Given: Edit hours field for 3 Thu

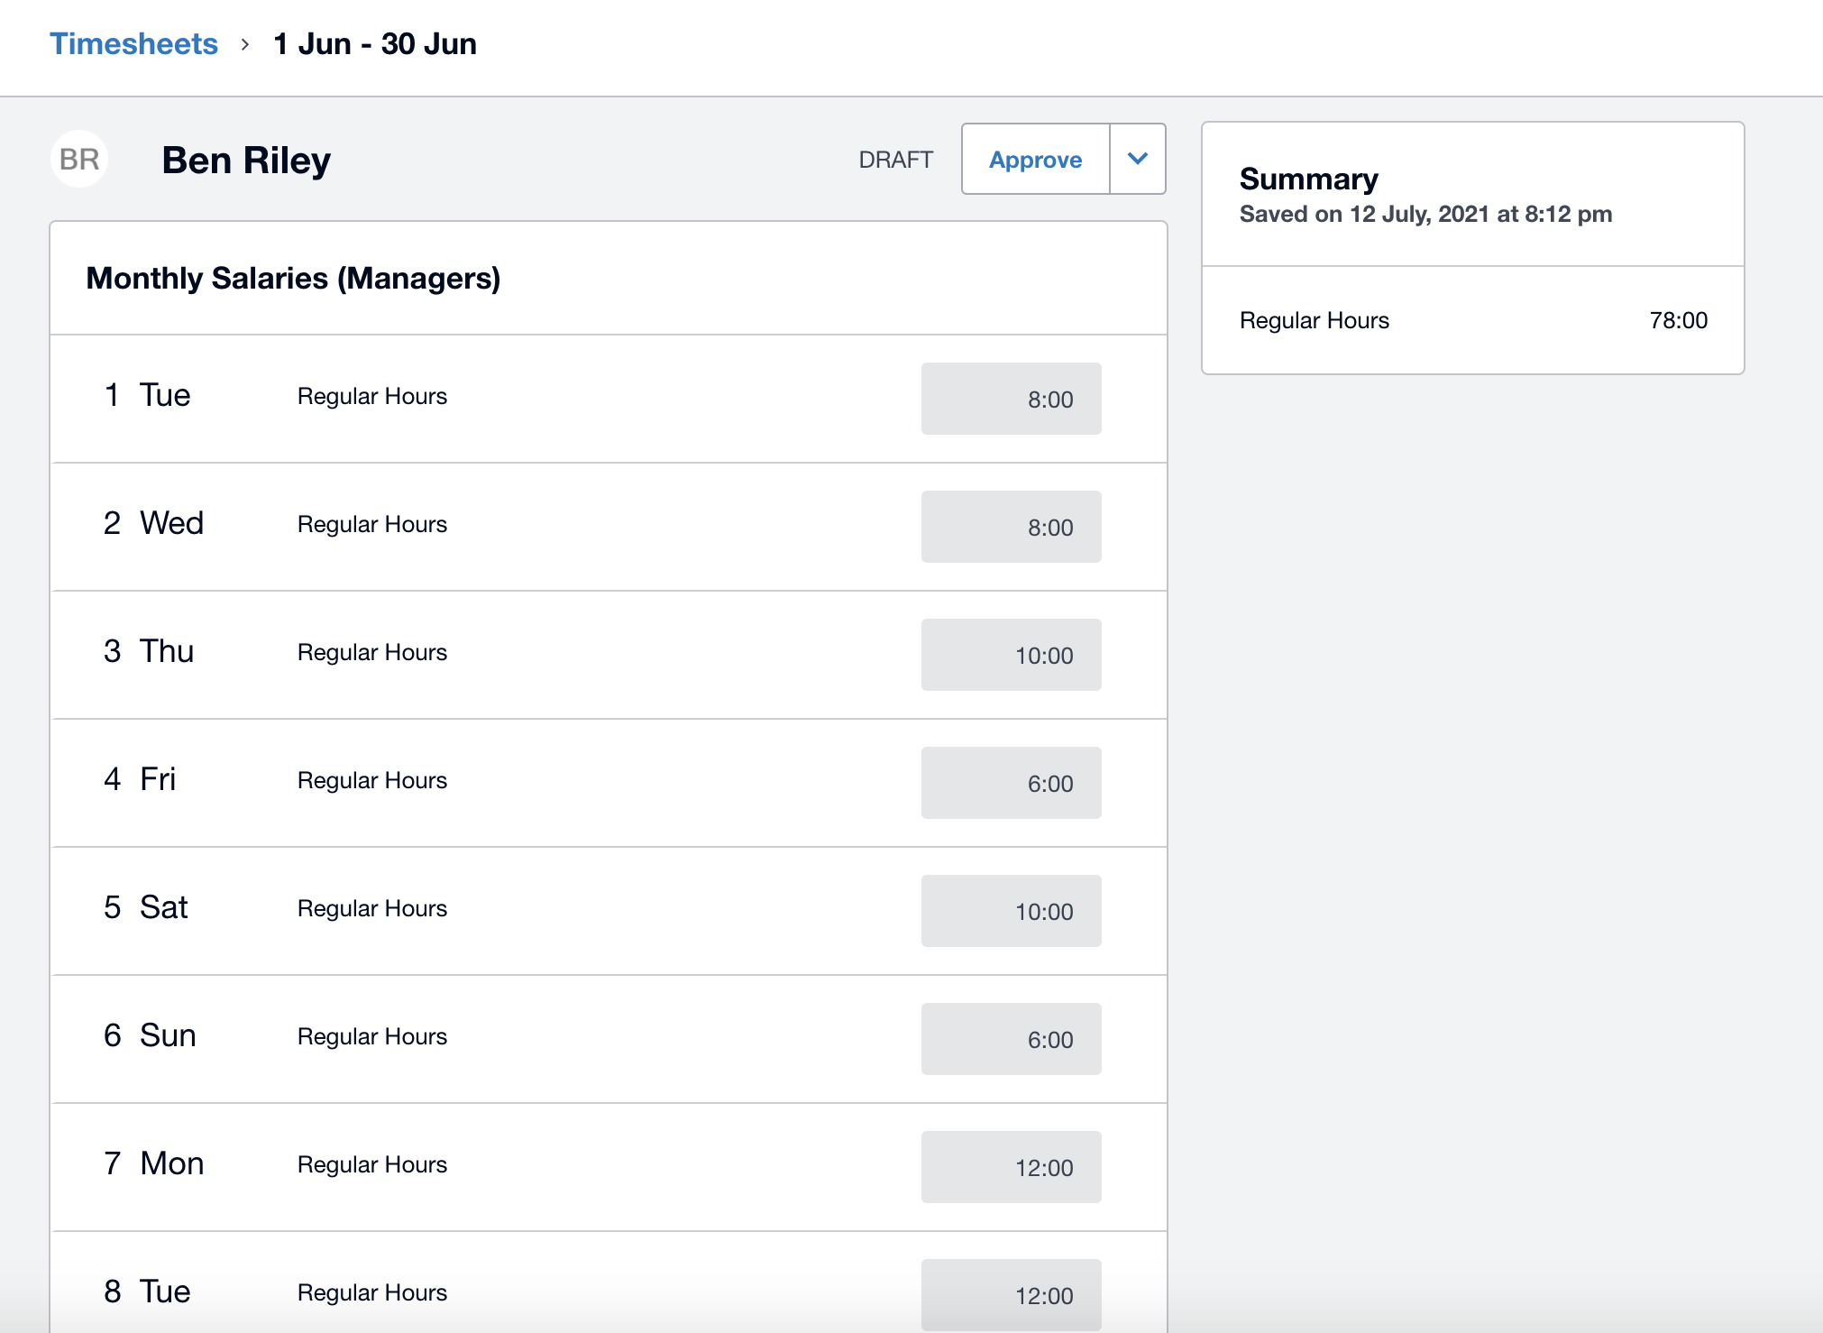Looking at the screenshot, I should pyautogui.click(x=1011, y=655).
